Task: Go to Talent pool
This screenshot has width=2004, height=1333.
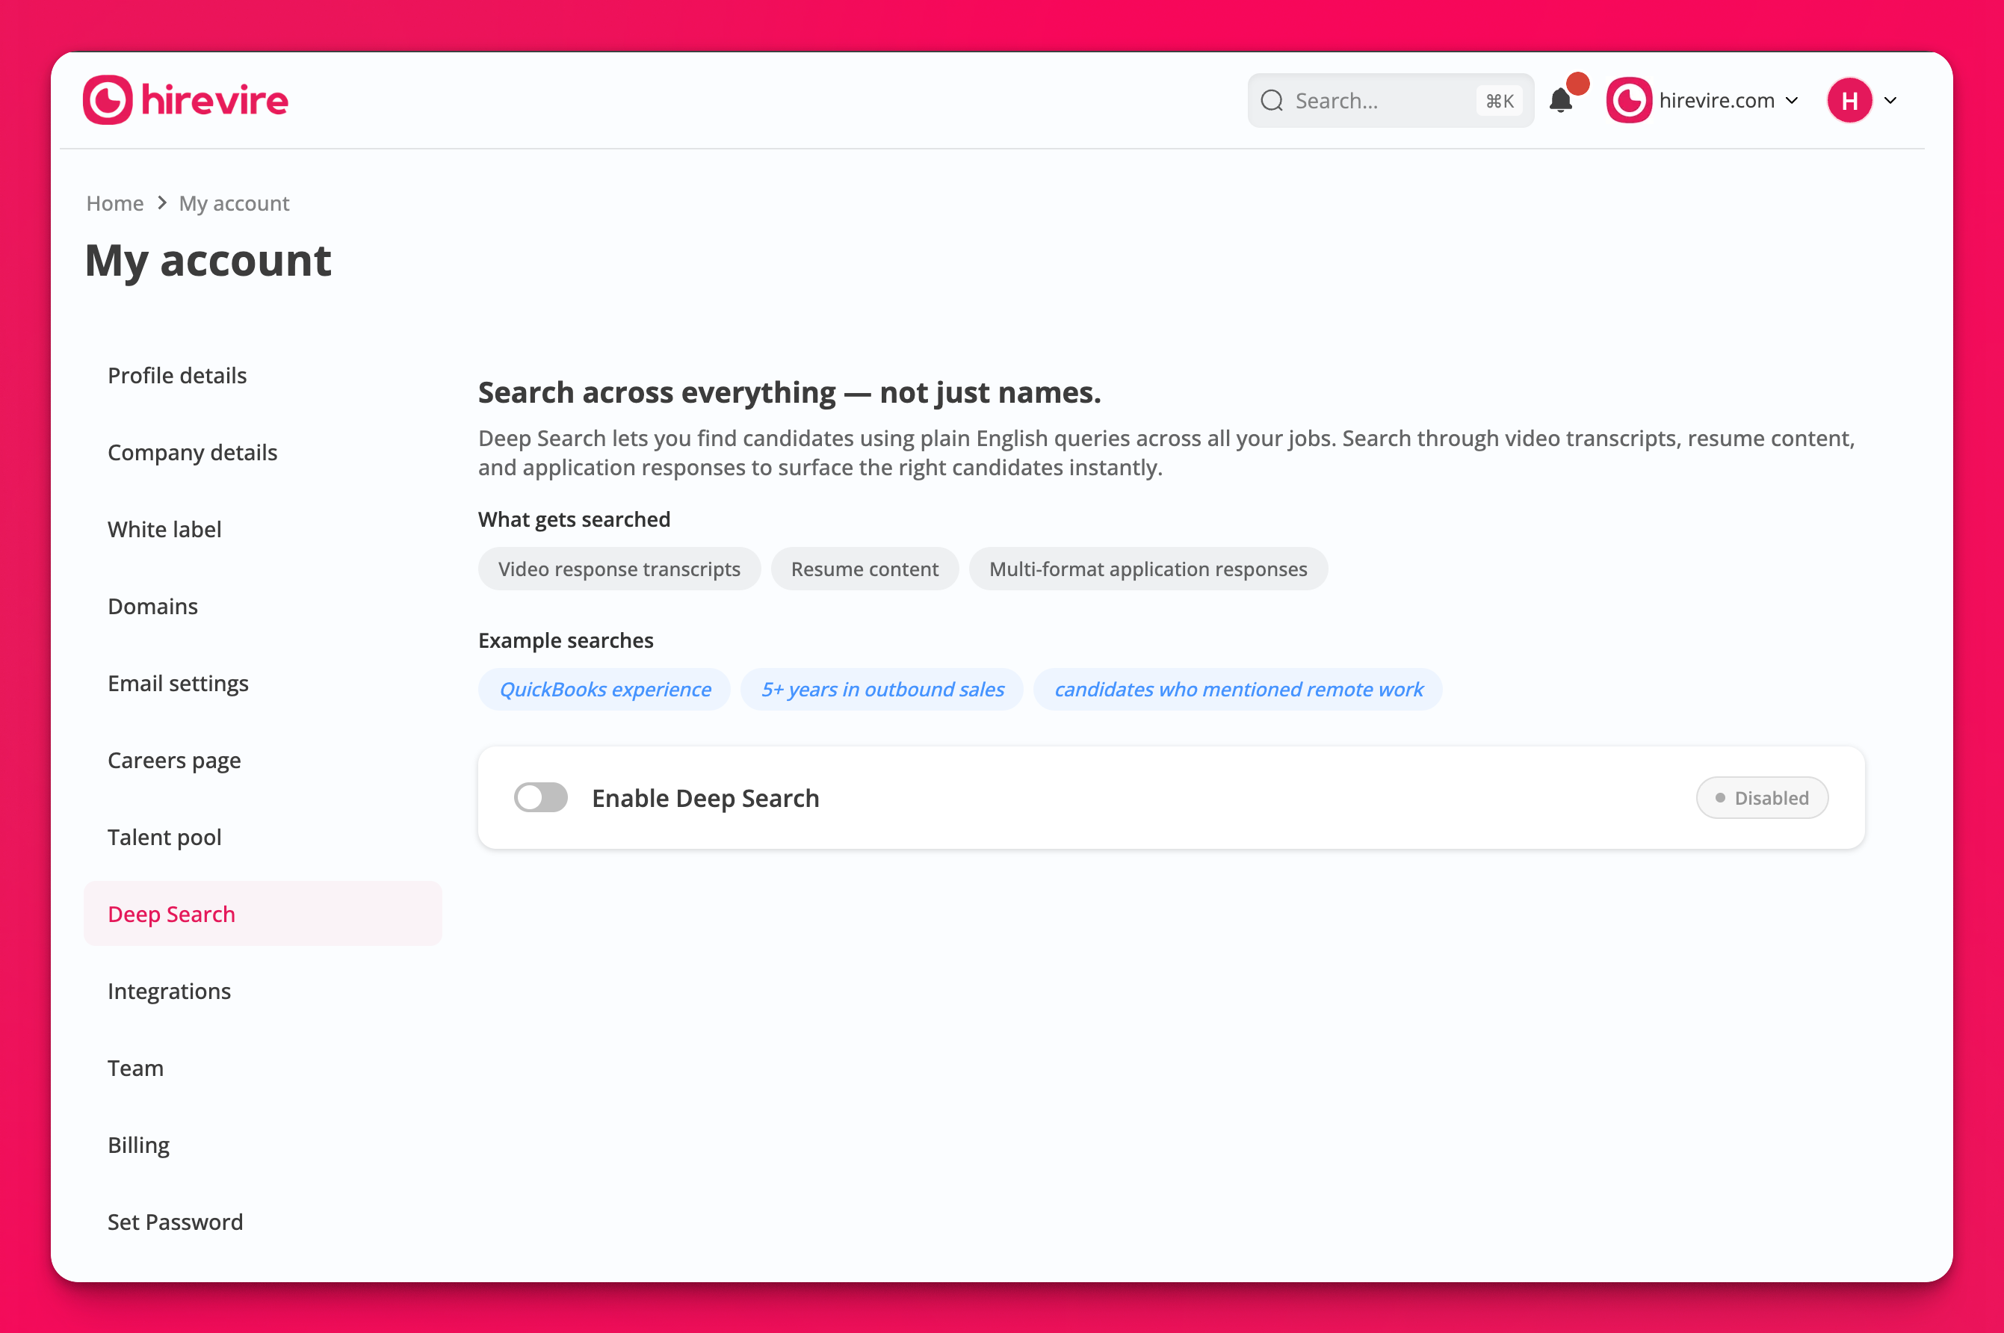Action: click(164, 837)
